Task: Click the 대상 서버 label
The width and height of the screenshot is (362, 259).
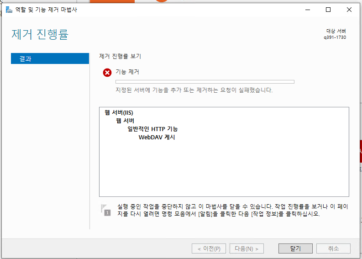Action: 336,31
